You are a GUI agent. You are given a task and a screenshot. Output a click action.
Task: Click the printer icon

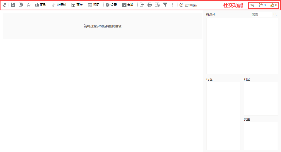149,5
